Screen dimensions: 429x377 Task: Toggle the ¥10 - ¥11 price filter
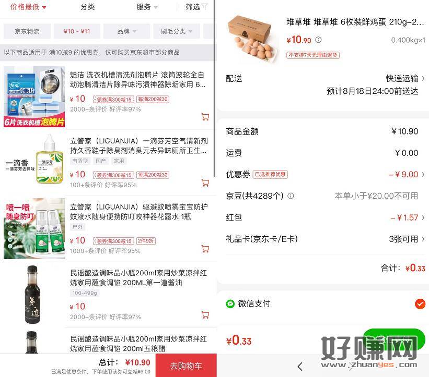click(x=77, y=31)
